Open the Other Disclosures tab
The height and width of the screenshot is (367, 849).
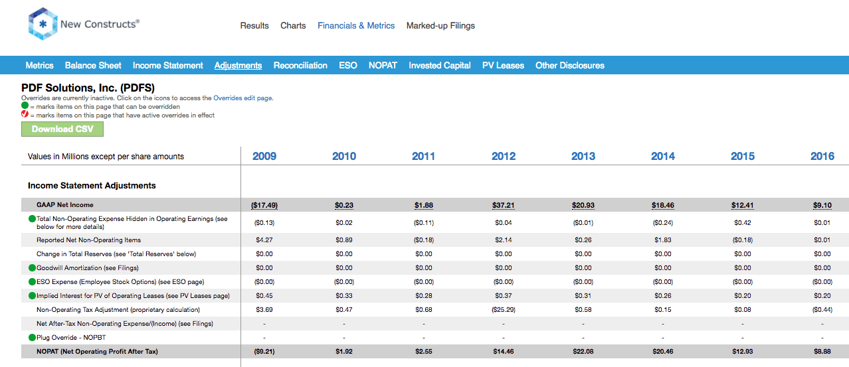[570, 65]
